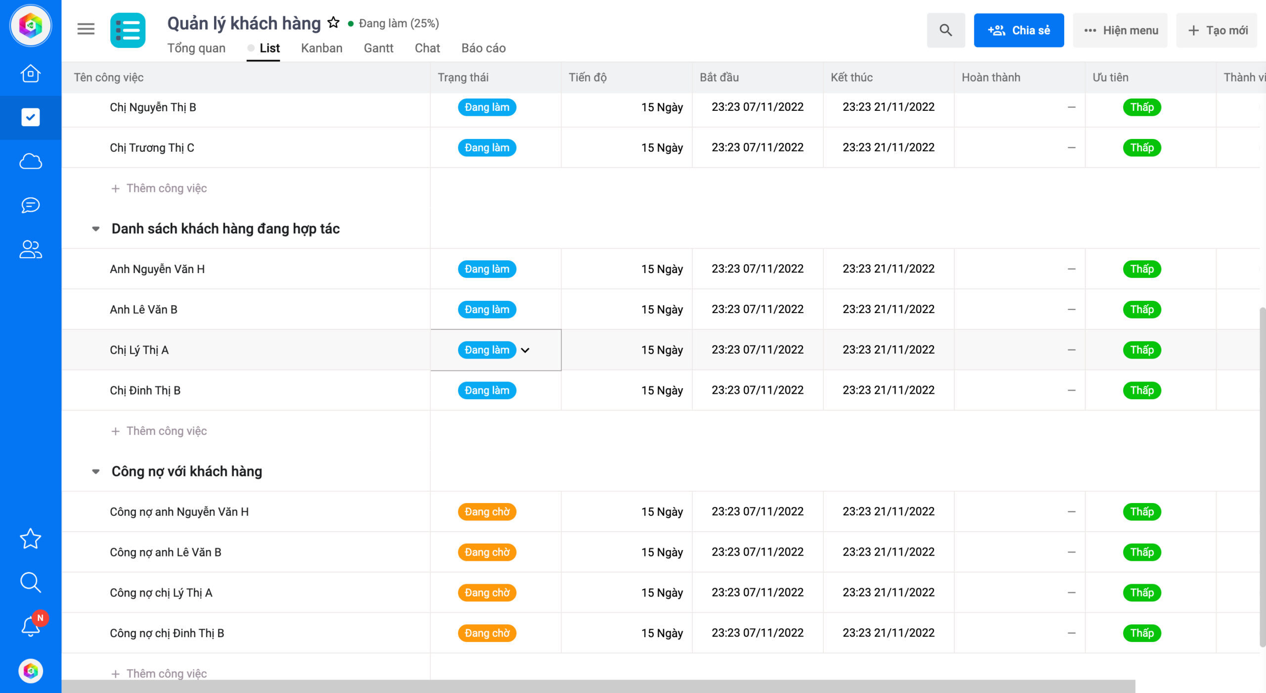Click Thêm công việc below Công nợ chị Đinh Thị B

159,674
